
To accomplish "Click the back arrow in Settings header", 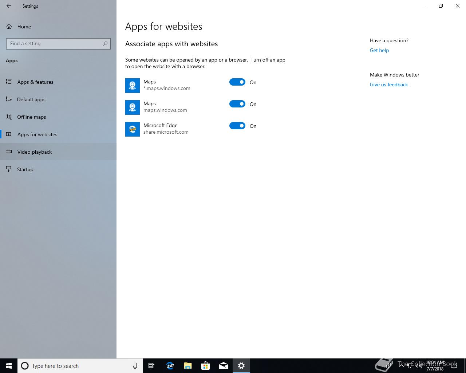I will 9,6.
